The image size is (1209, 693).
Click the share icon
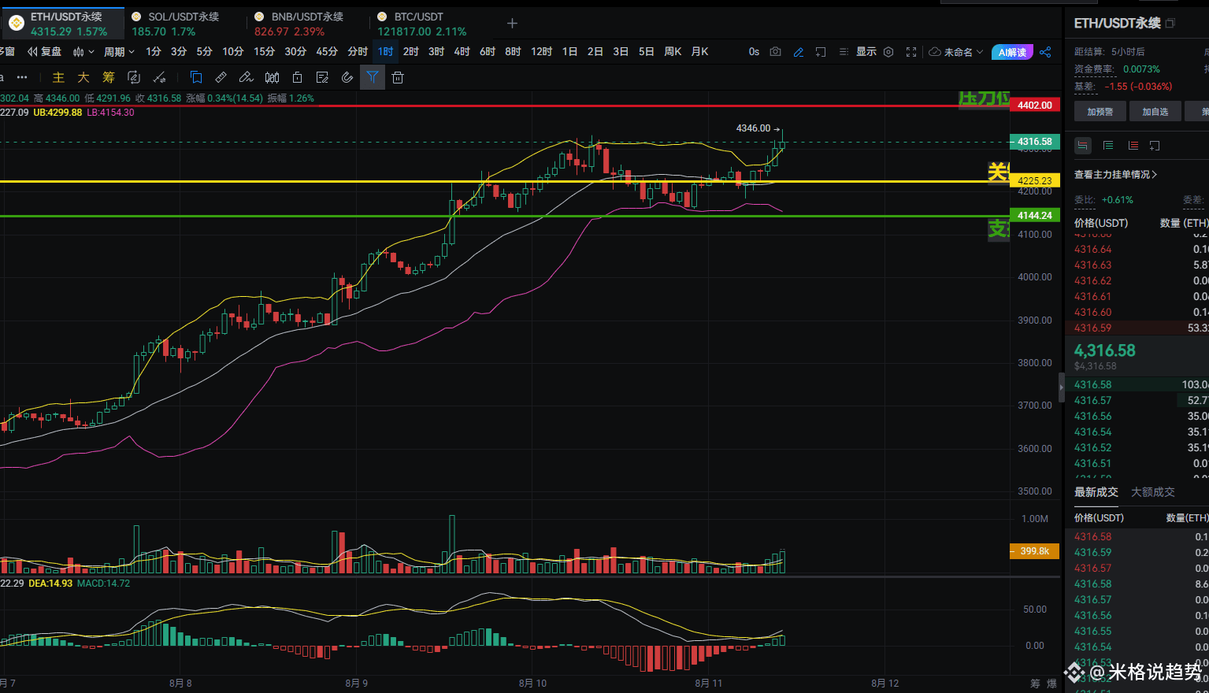(x=1045, y=52)
